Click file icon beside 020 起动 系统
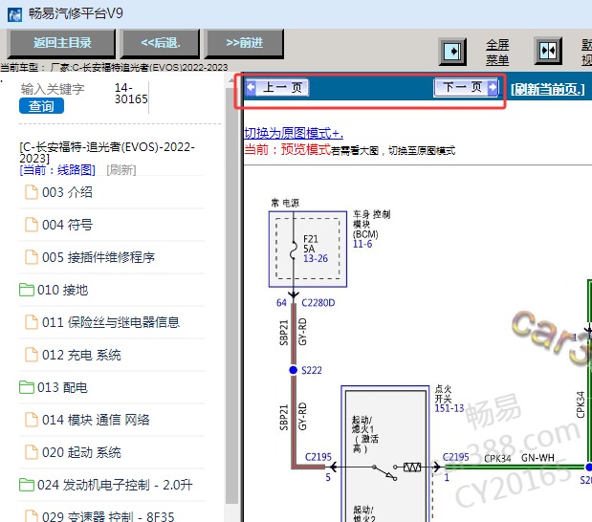Screen dimensions: 592x522 [x=32, y=452]
